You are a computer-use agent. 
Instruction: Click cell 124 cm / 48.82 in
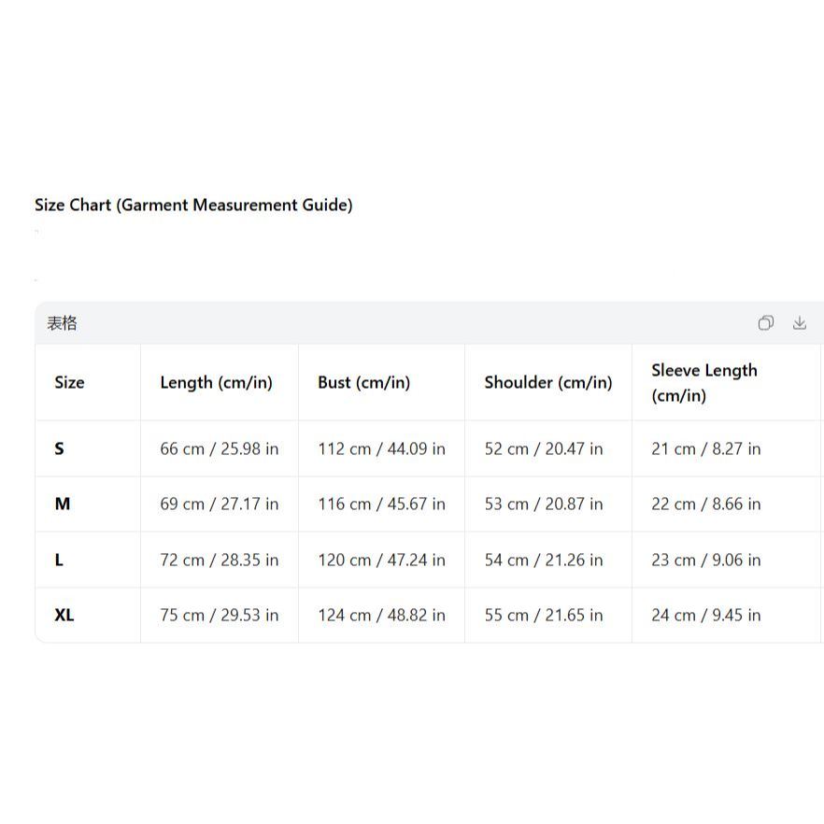coord(381,615)
